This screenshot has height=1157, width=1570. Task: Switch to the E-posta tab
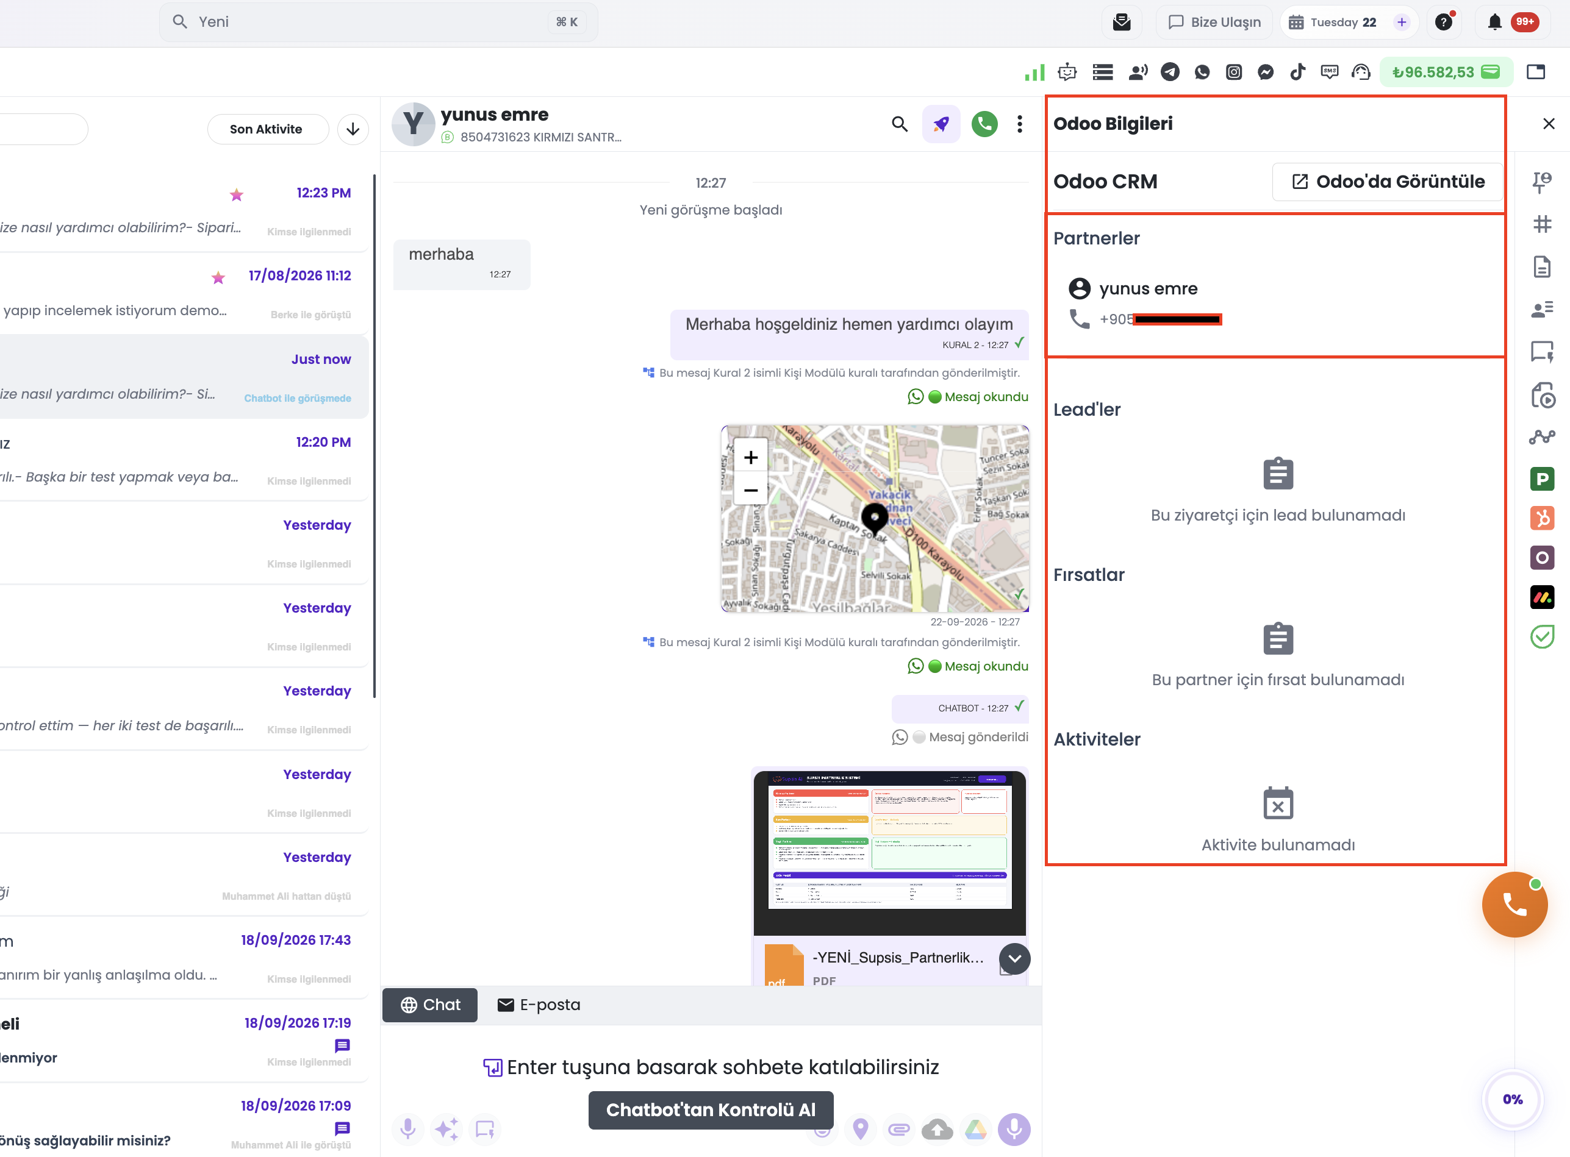[x=539, y=1005]
